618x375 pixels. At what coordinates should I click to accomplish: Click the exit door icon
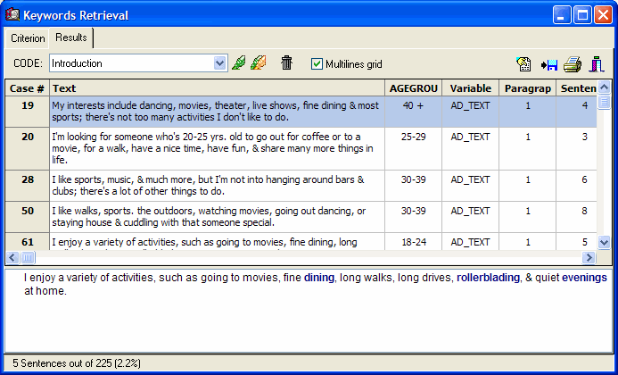597,64
